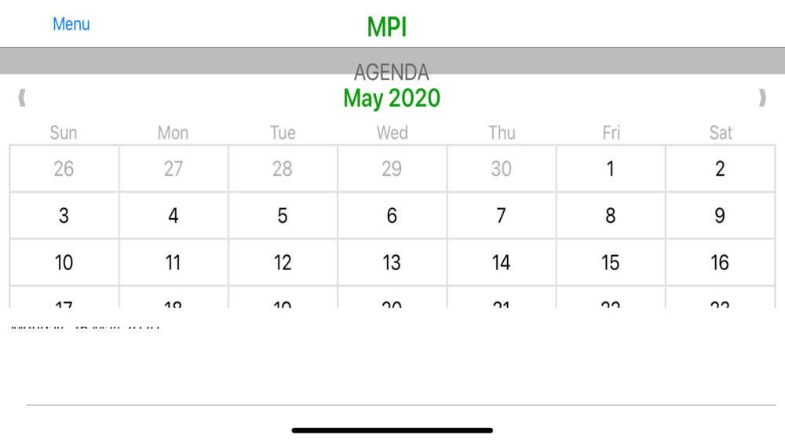This screenshot has height=442, width=785.
Task: Choose date 5 in the calendar
Action: [x=283, y=216]
